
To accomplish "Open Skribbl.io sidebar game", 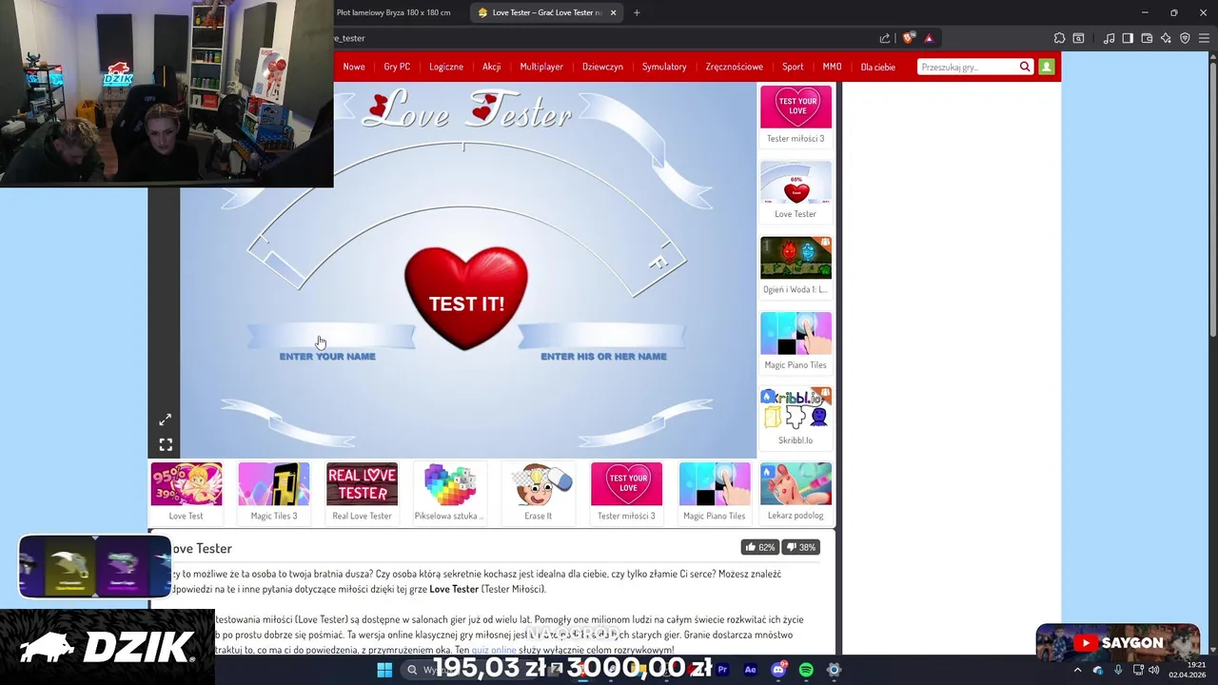I will coord(796,416).
